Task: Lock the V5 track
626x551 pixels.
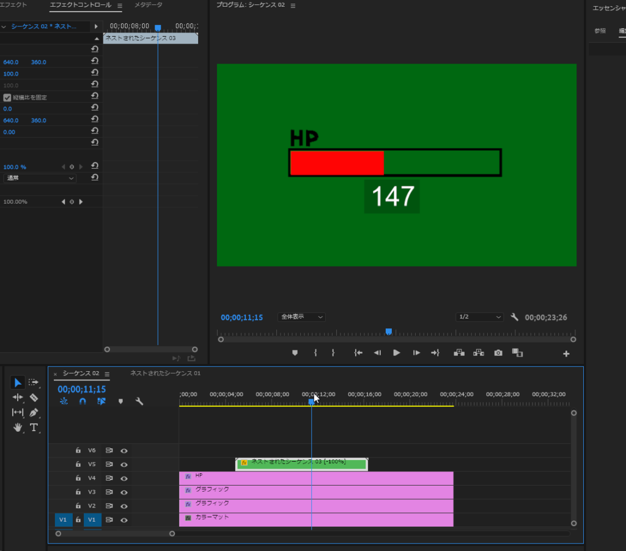Action: click(x=78, y=464)
